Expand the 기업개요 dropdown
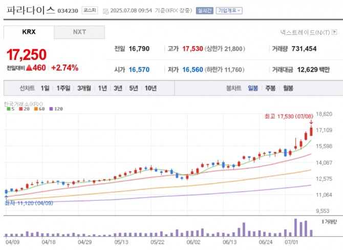The width and height of the screenshot is (343, 250). [229, 10]
